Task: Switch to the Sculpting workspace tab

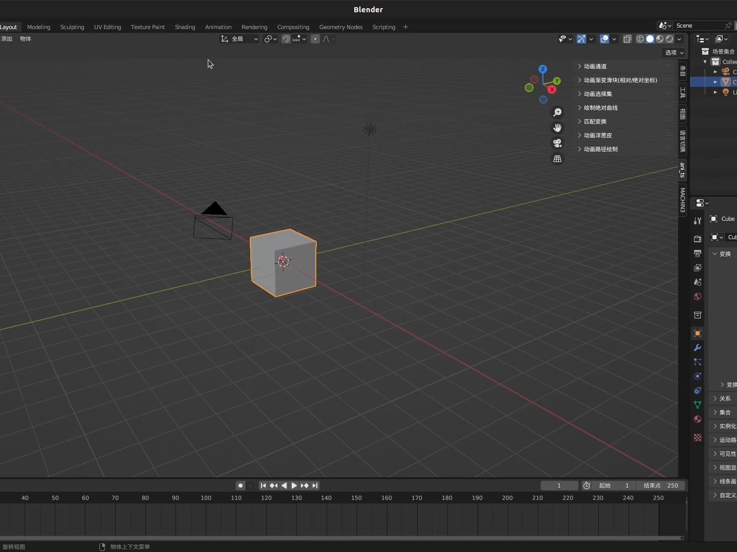Action: pyautogui.click(x=72, y=27)
